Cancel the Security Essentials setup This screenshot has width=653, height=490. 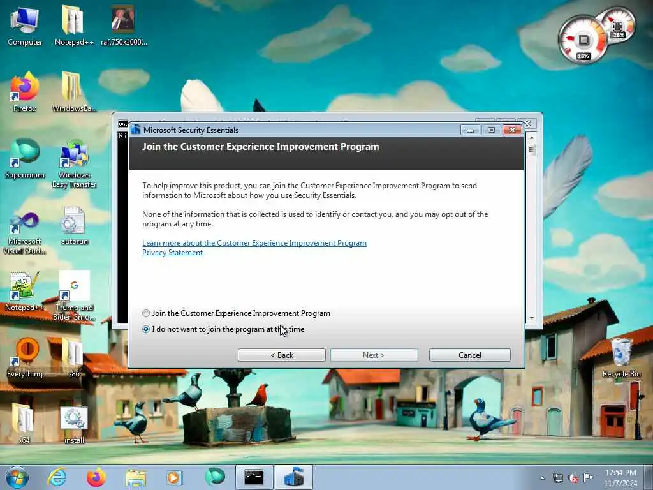470,355
